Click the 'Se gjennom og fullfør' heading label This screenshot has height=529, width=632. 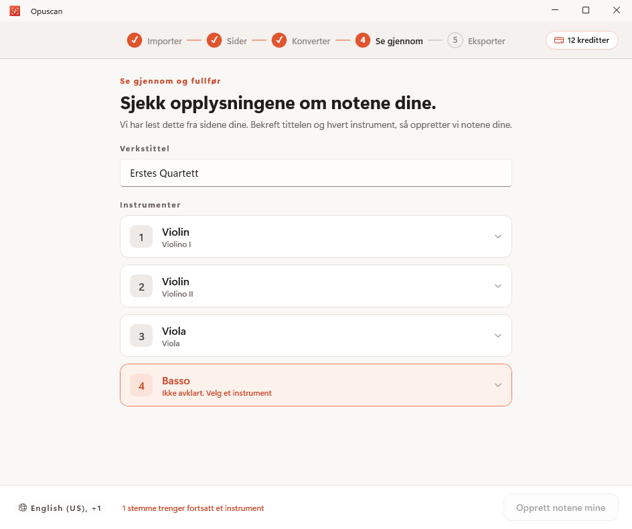coord(171,81)
